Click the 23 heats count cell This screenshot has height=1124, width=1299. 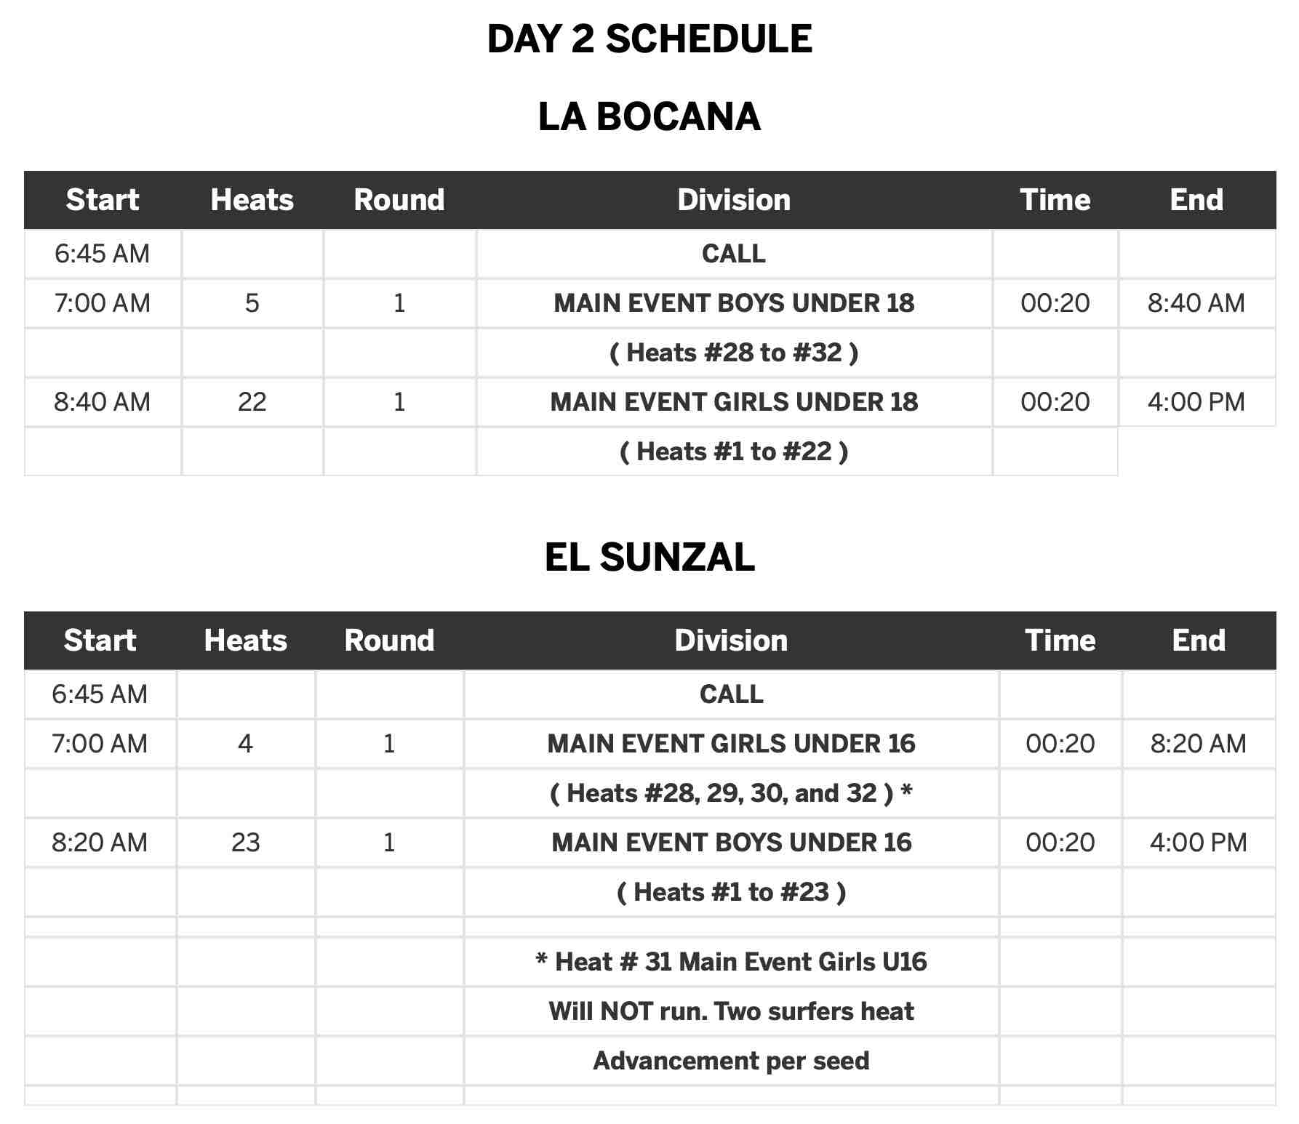tap(246, 843)
